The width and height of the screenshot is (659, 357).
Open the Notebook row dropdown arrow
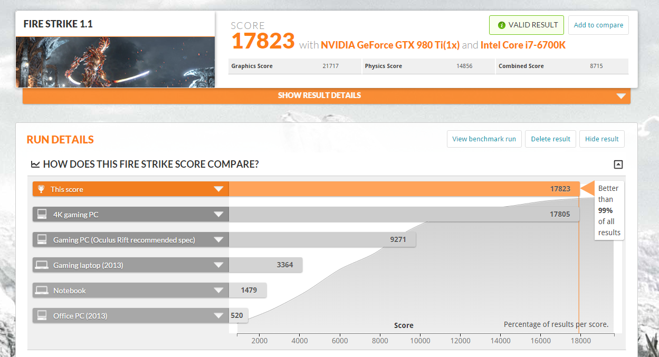(218, 291)
